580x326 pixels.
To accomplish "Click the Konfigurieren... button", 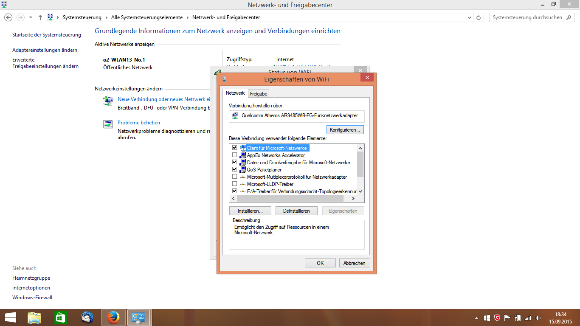I will pos(345,129).
